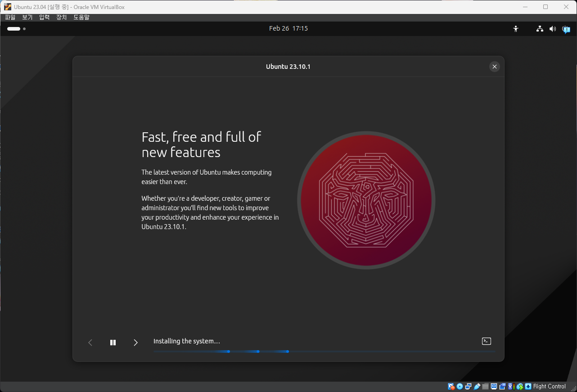Click the 'Fast, free and full of' heading
This screenshot has height=392, width=577.
(201, 137)
